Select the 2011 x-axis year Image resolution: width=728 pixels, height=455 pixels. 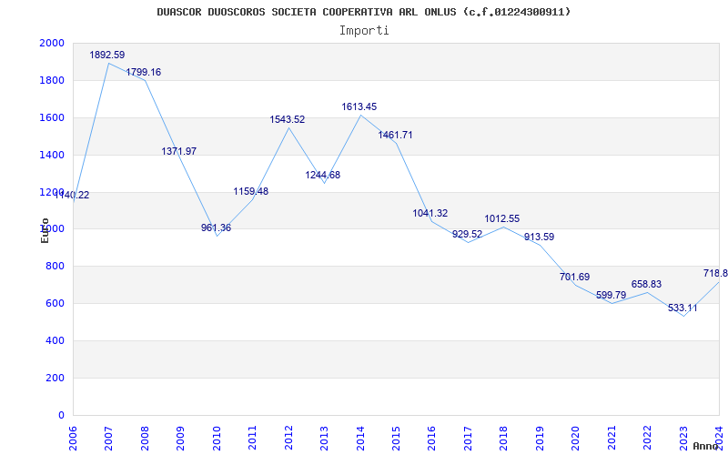(x=252, y=438)
